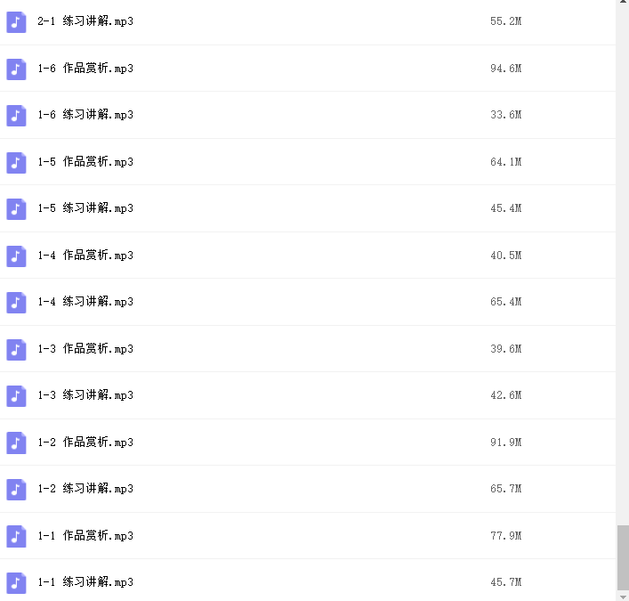Select the file name 1-2 练习讲解.mp3
Image resolution: width=629 pixels, height=601 pixels.
[85, 489]
